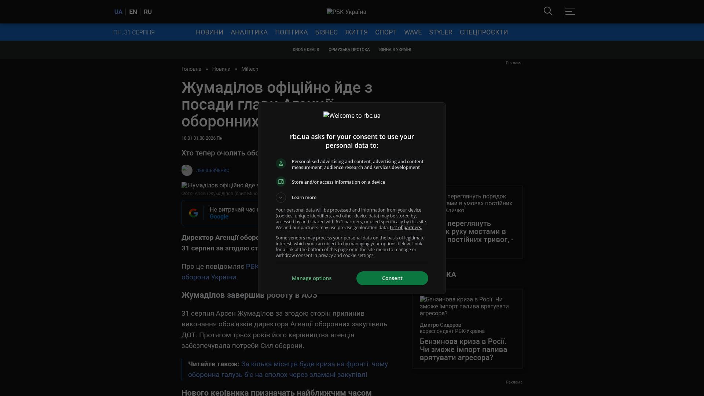The width and height of the screenshot is (704, 396).
Task: Click Бензинова криза article thumbnail image
Action: (464, 307)
